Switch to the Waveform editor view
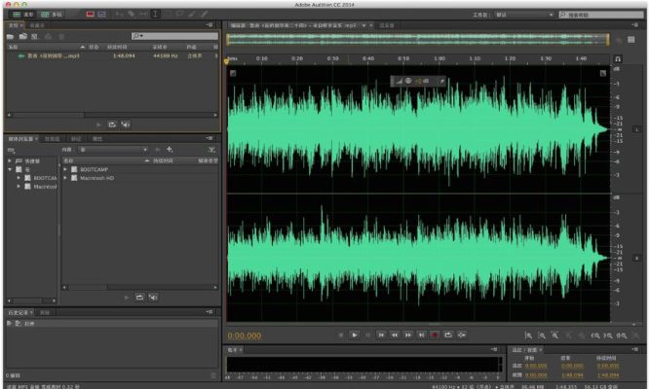The image size is (650, 389). coord(21,15)
